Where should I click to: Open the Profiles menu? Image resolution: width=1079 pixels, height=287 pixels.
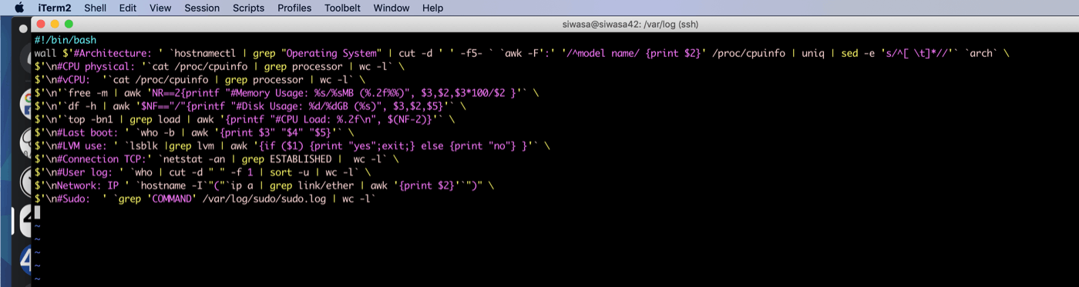point(294,8)
